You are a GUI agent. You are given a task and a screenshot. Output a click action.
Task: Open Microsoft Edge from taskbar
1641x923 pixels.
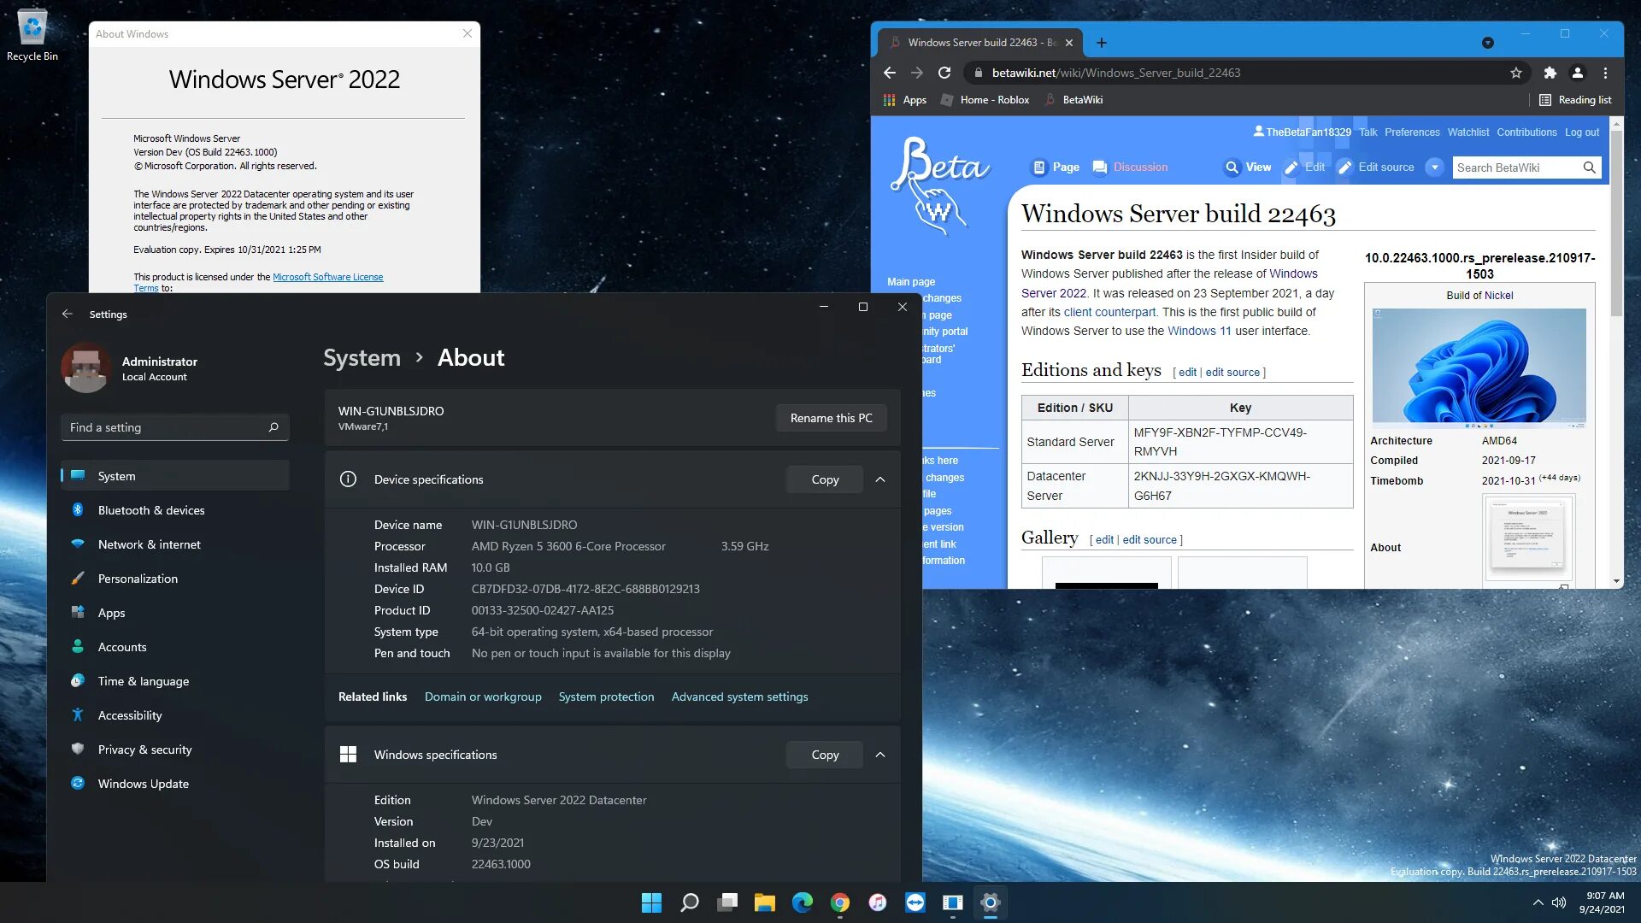802,902
